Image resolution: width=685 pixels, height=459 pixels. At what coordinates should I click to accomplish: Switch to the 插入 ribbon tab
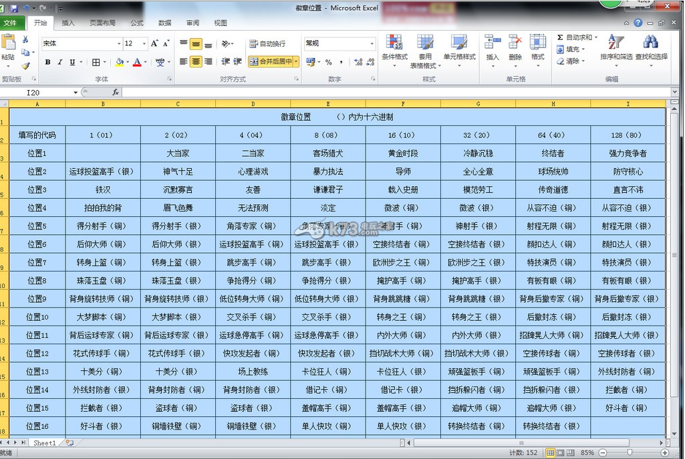point(68,22)
